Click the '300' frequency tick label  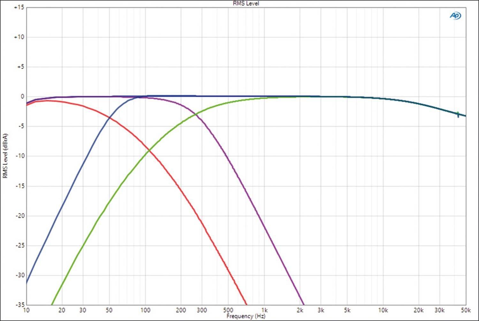[202, 310]
